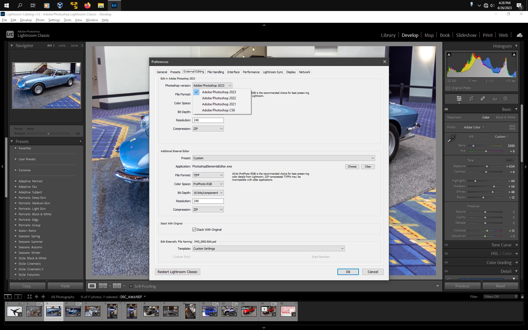
Task: Choose Adobe Photoshop 2022 from the list
Action: pos(219,98)
